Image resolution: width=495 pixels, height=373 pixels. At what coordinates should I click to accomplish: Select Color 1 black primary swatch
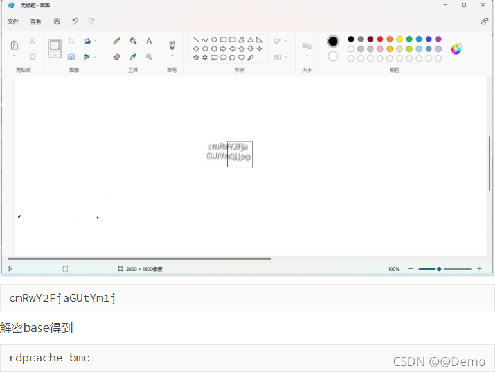[x=333, y=41]
